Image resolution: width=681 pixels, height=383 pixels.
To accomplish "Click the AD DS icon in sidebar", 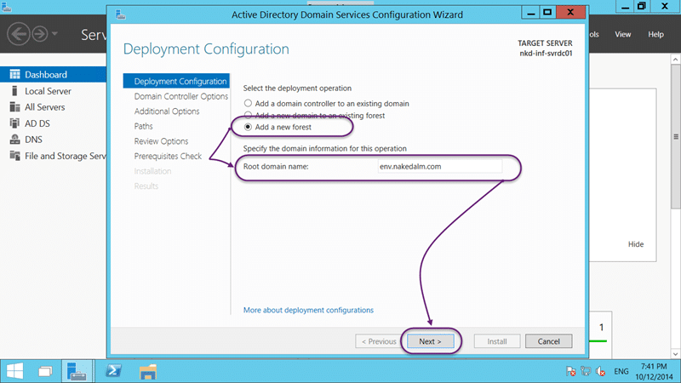I will (x=14, y=123).
